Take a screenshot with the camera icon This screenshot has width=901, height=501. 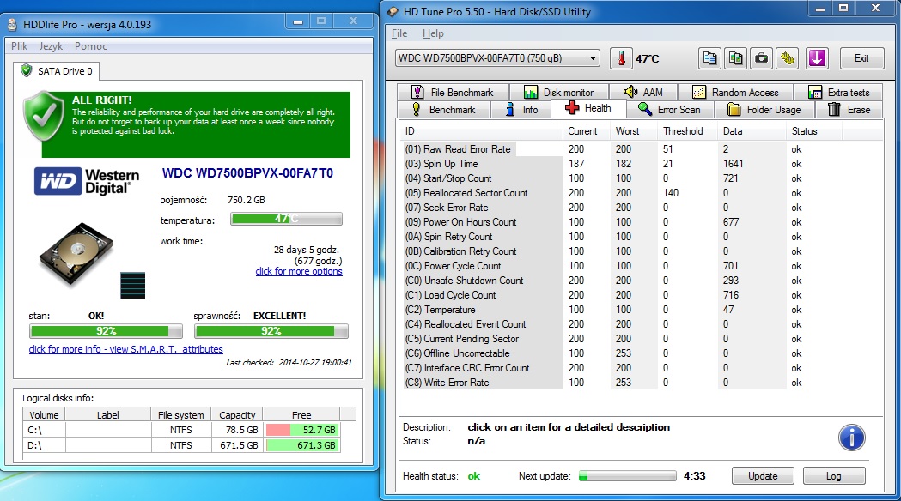tap(761, 58)
